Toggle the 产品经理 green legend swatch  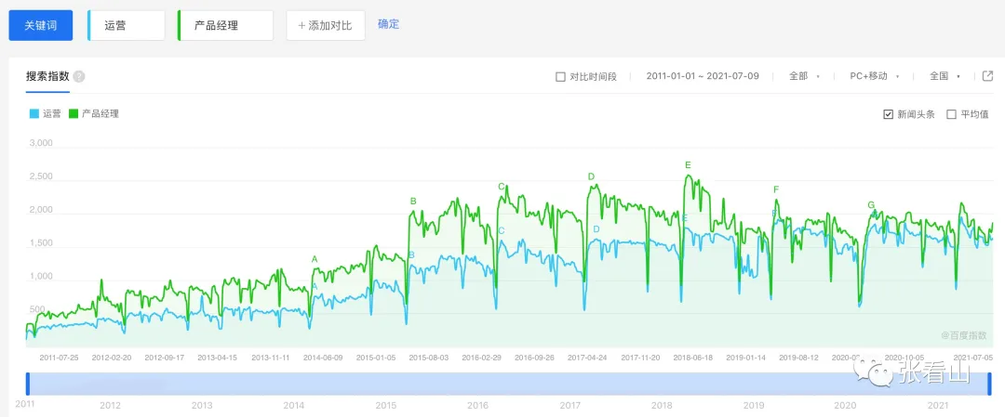(x=74, y=114)
